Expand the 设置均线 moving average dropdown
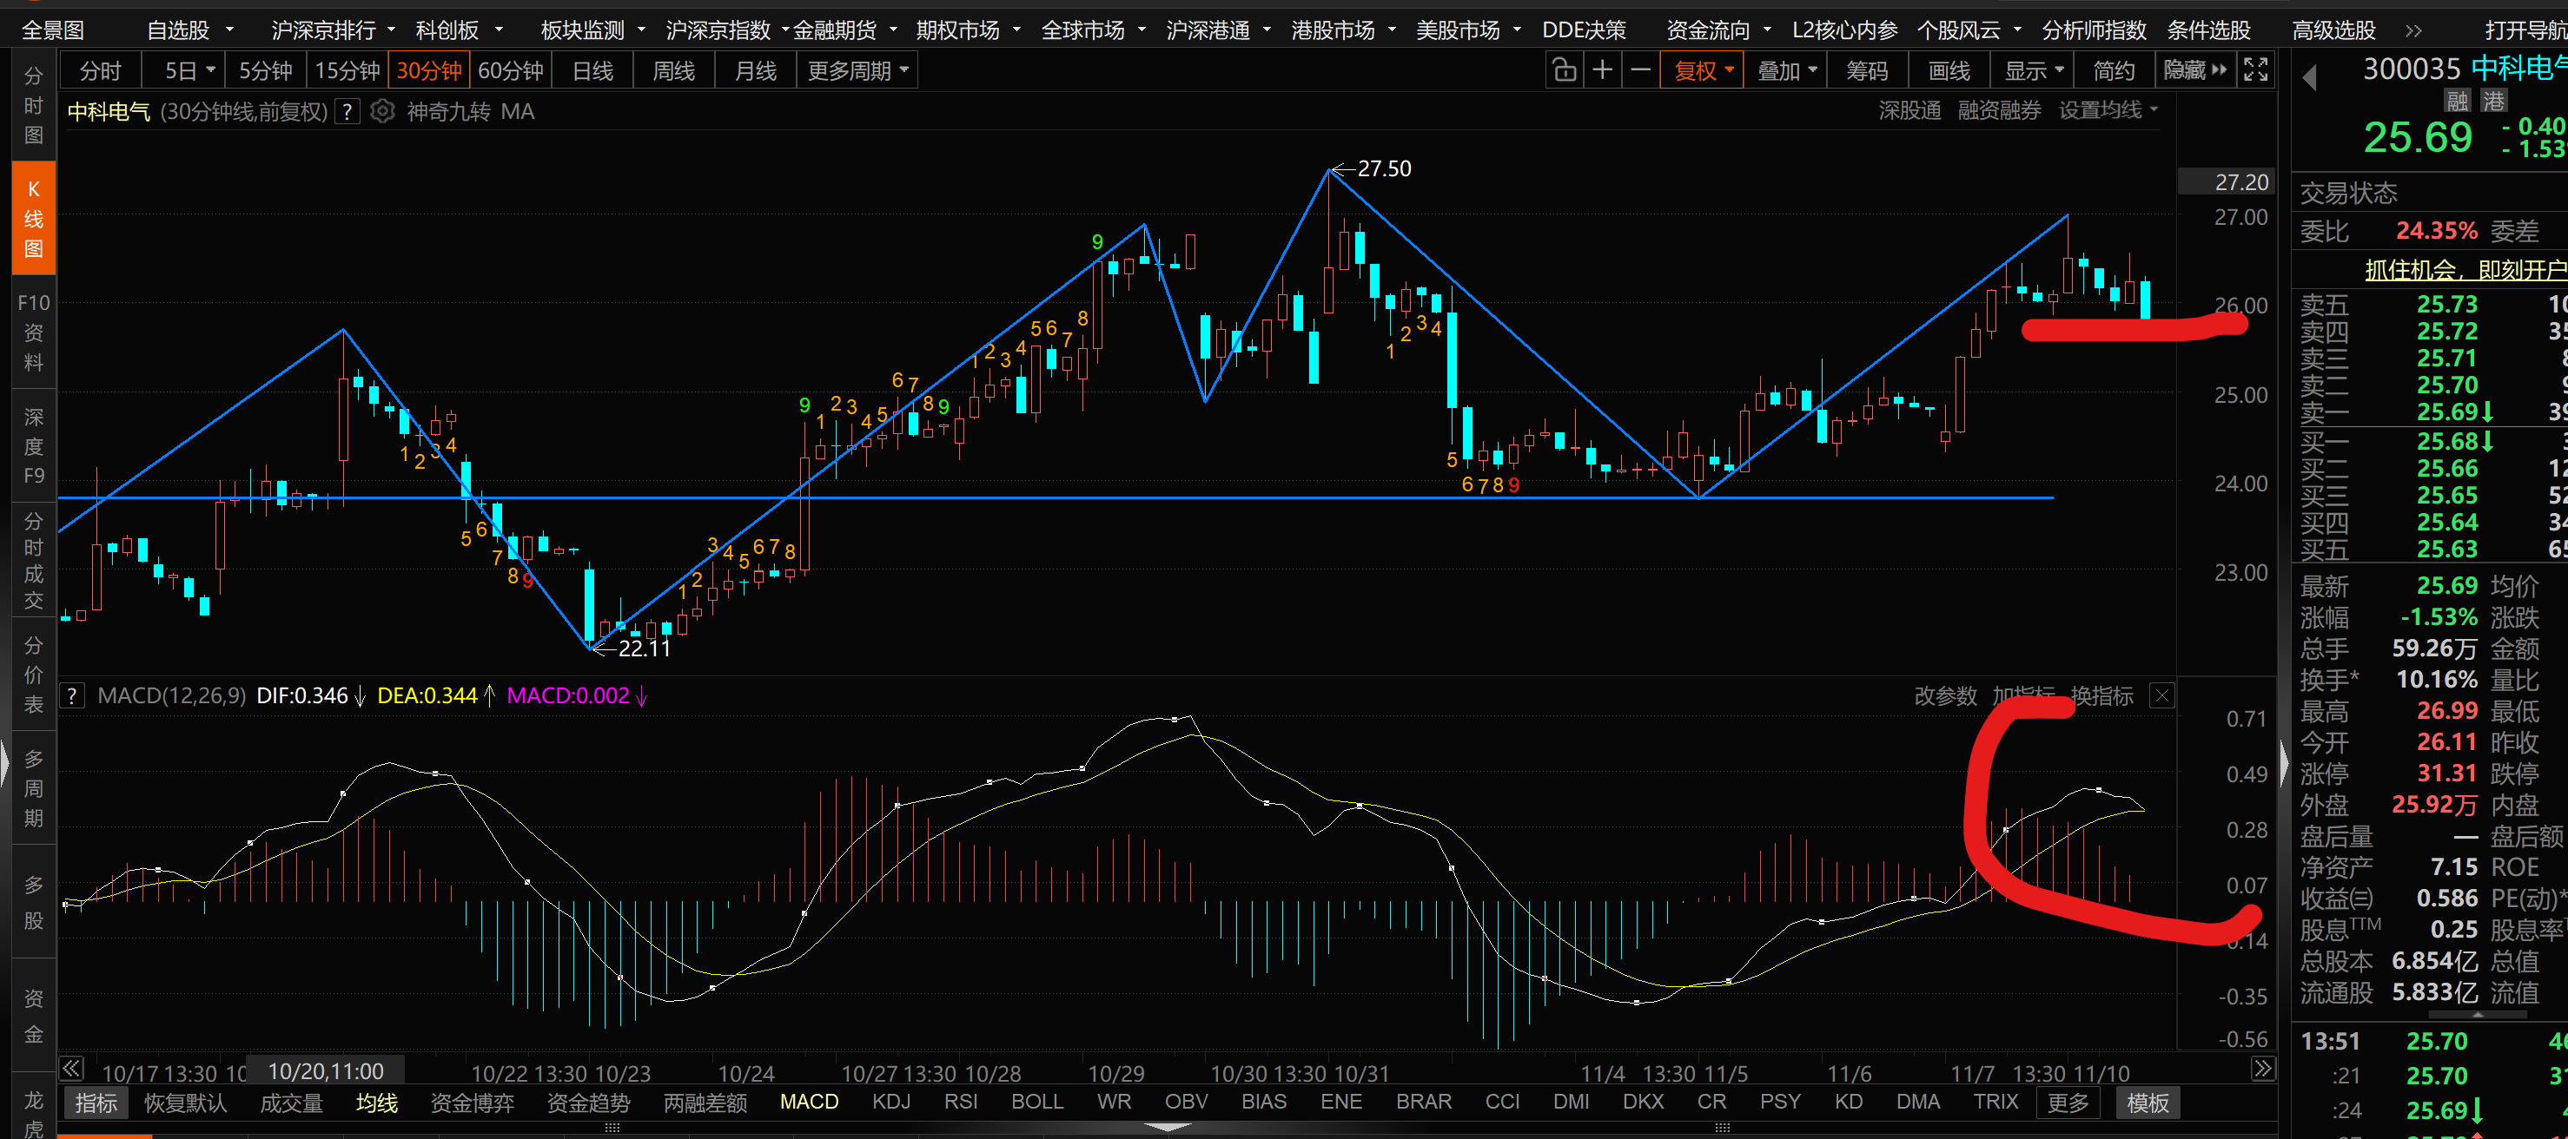The width and height of the screenshot is (2568, 1139). pyautogui.click(x=2108, y=110)
